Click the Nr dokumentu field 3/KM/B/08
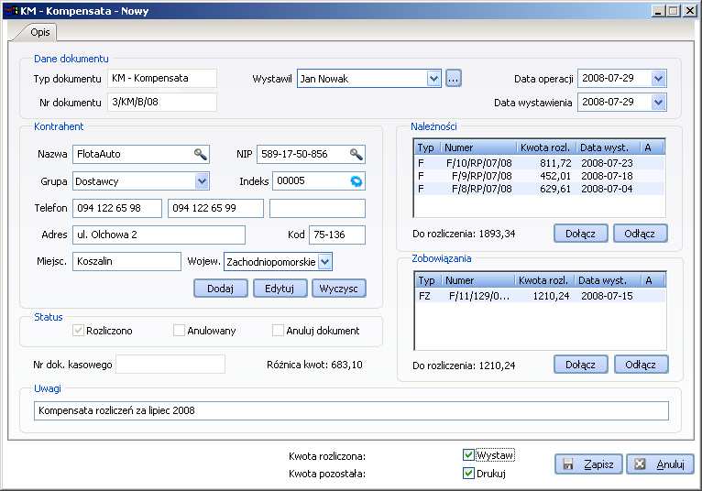 pyautogui.click(x=162, y=103)
